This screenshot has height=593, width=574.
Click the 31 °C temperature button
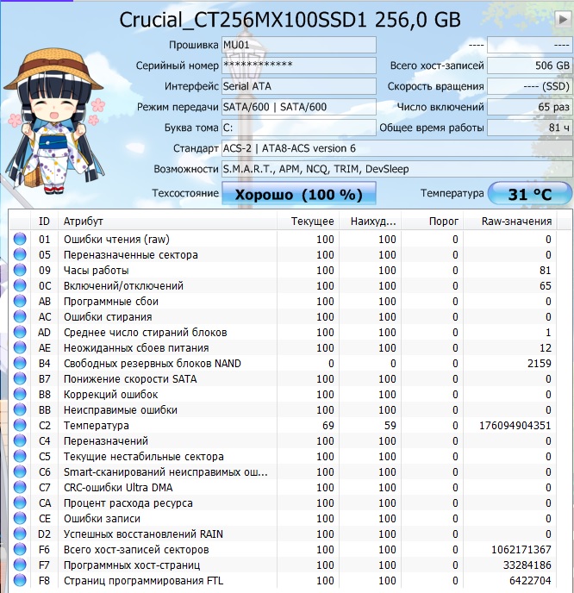click(530, 194)
